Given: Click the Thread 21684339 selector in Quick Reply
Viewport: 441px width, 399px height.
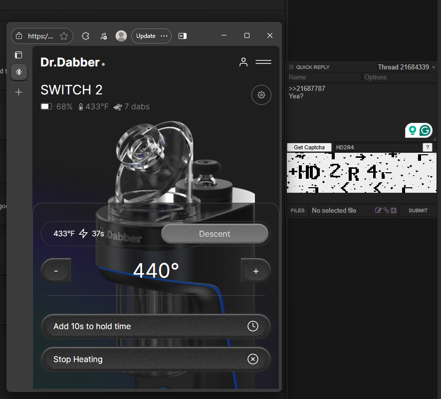Looking at the screenshot, I should point(403,67).
